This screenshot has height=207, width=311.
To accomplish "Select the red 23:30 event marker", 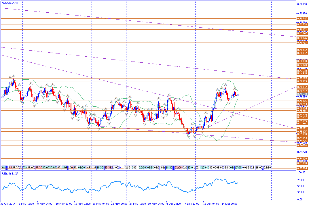I will tap(39, 167).
